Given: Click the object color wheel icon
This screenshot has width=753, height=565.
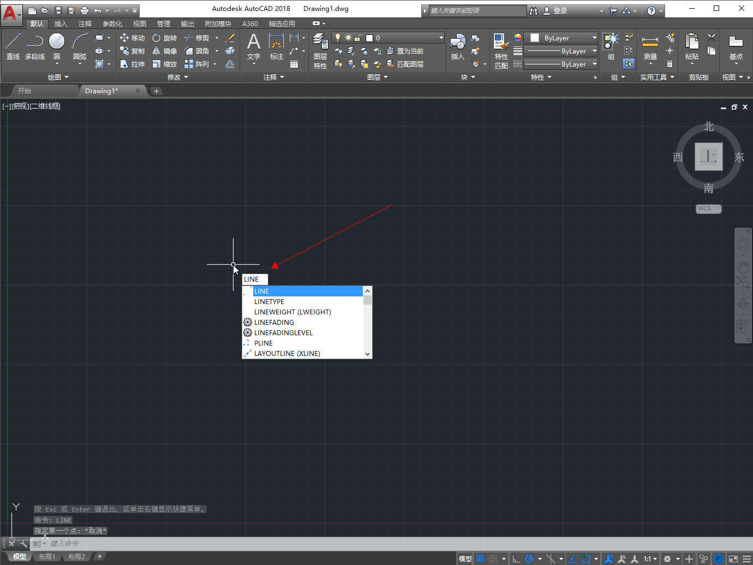Looking at the screenshot, I should 518,38.
